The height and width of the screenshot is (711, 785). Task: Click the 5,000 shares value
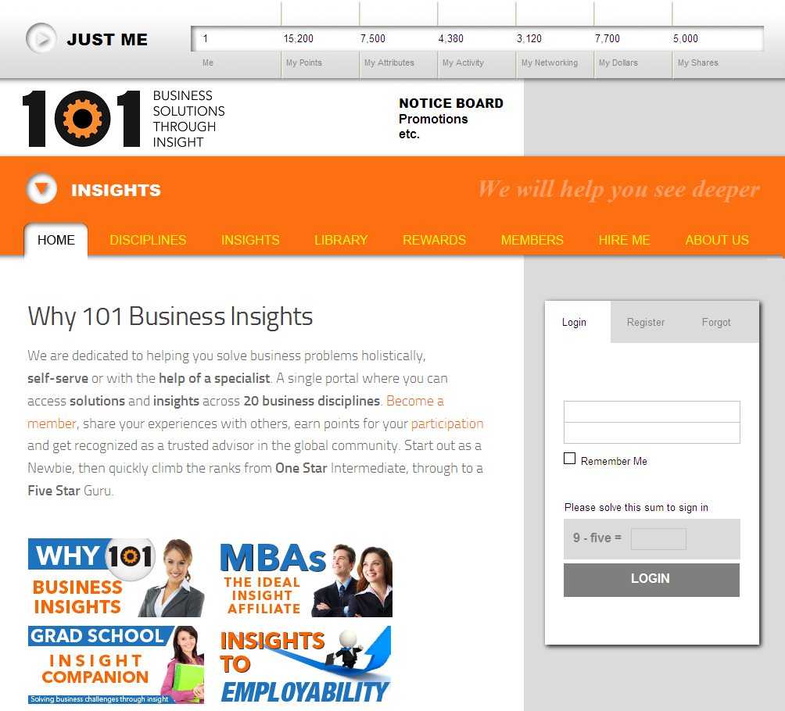pos(686,38)
